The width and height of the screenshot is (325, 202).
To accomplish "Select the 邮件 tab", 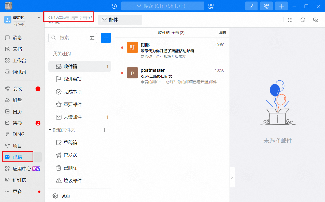I will pyautogui.click(x=120, y=20).
